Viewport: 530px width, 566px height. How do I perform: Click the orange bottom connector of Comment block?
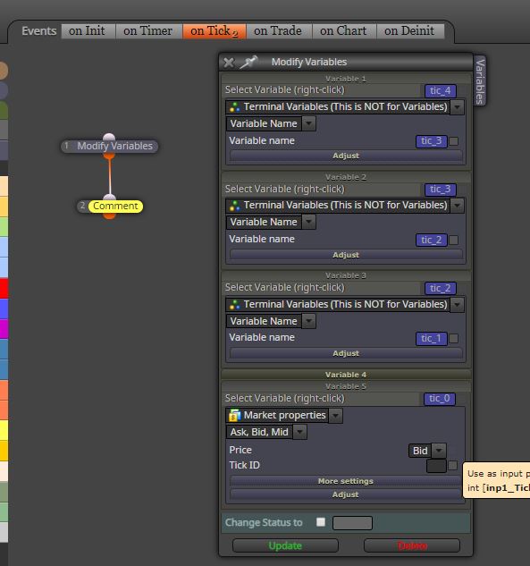[x=109, y=215]
